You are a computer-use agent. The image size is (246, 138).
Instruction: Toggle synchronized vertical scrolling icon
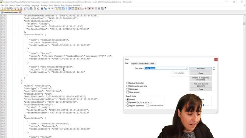point(56,8)
